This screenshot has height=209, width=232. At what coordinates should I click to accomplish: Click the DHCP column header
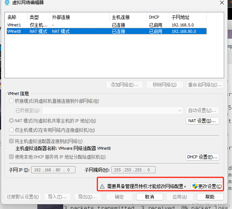tap(158, 17)
